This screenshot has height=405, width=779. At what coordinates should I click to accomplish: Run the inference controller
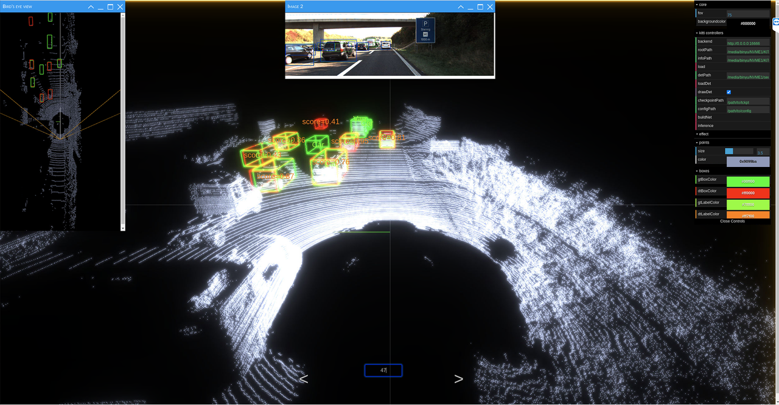point(730,125)
